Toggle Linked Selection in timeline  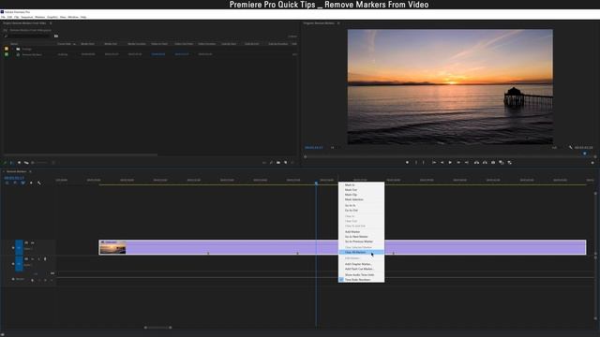click(x=22, y=183)
